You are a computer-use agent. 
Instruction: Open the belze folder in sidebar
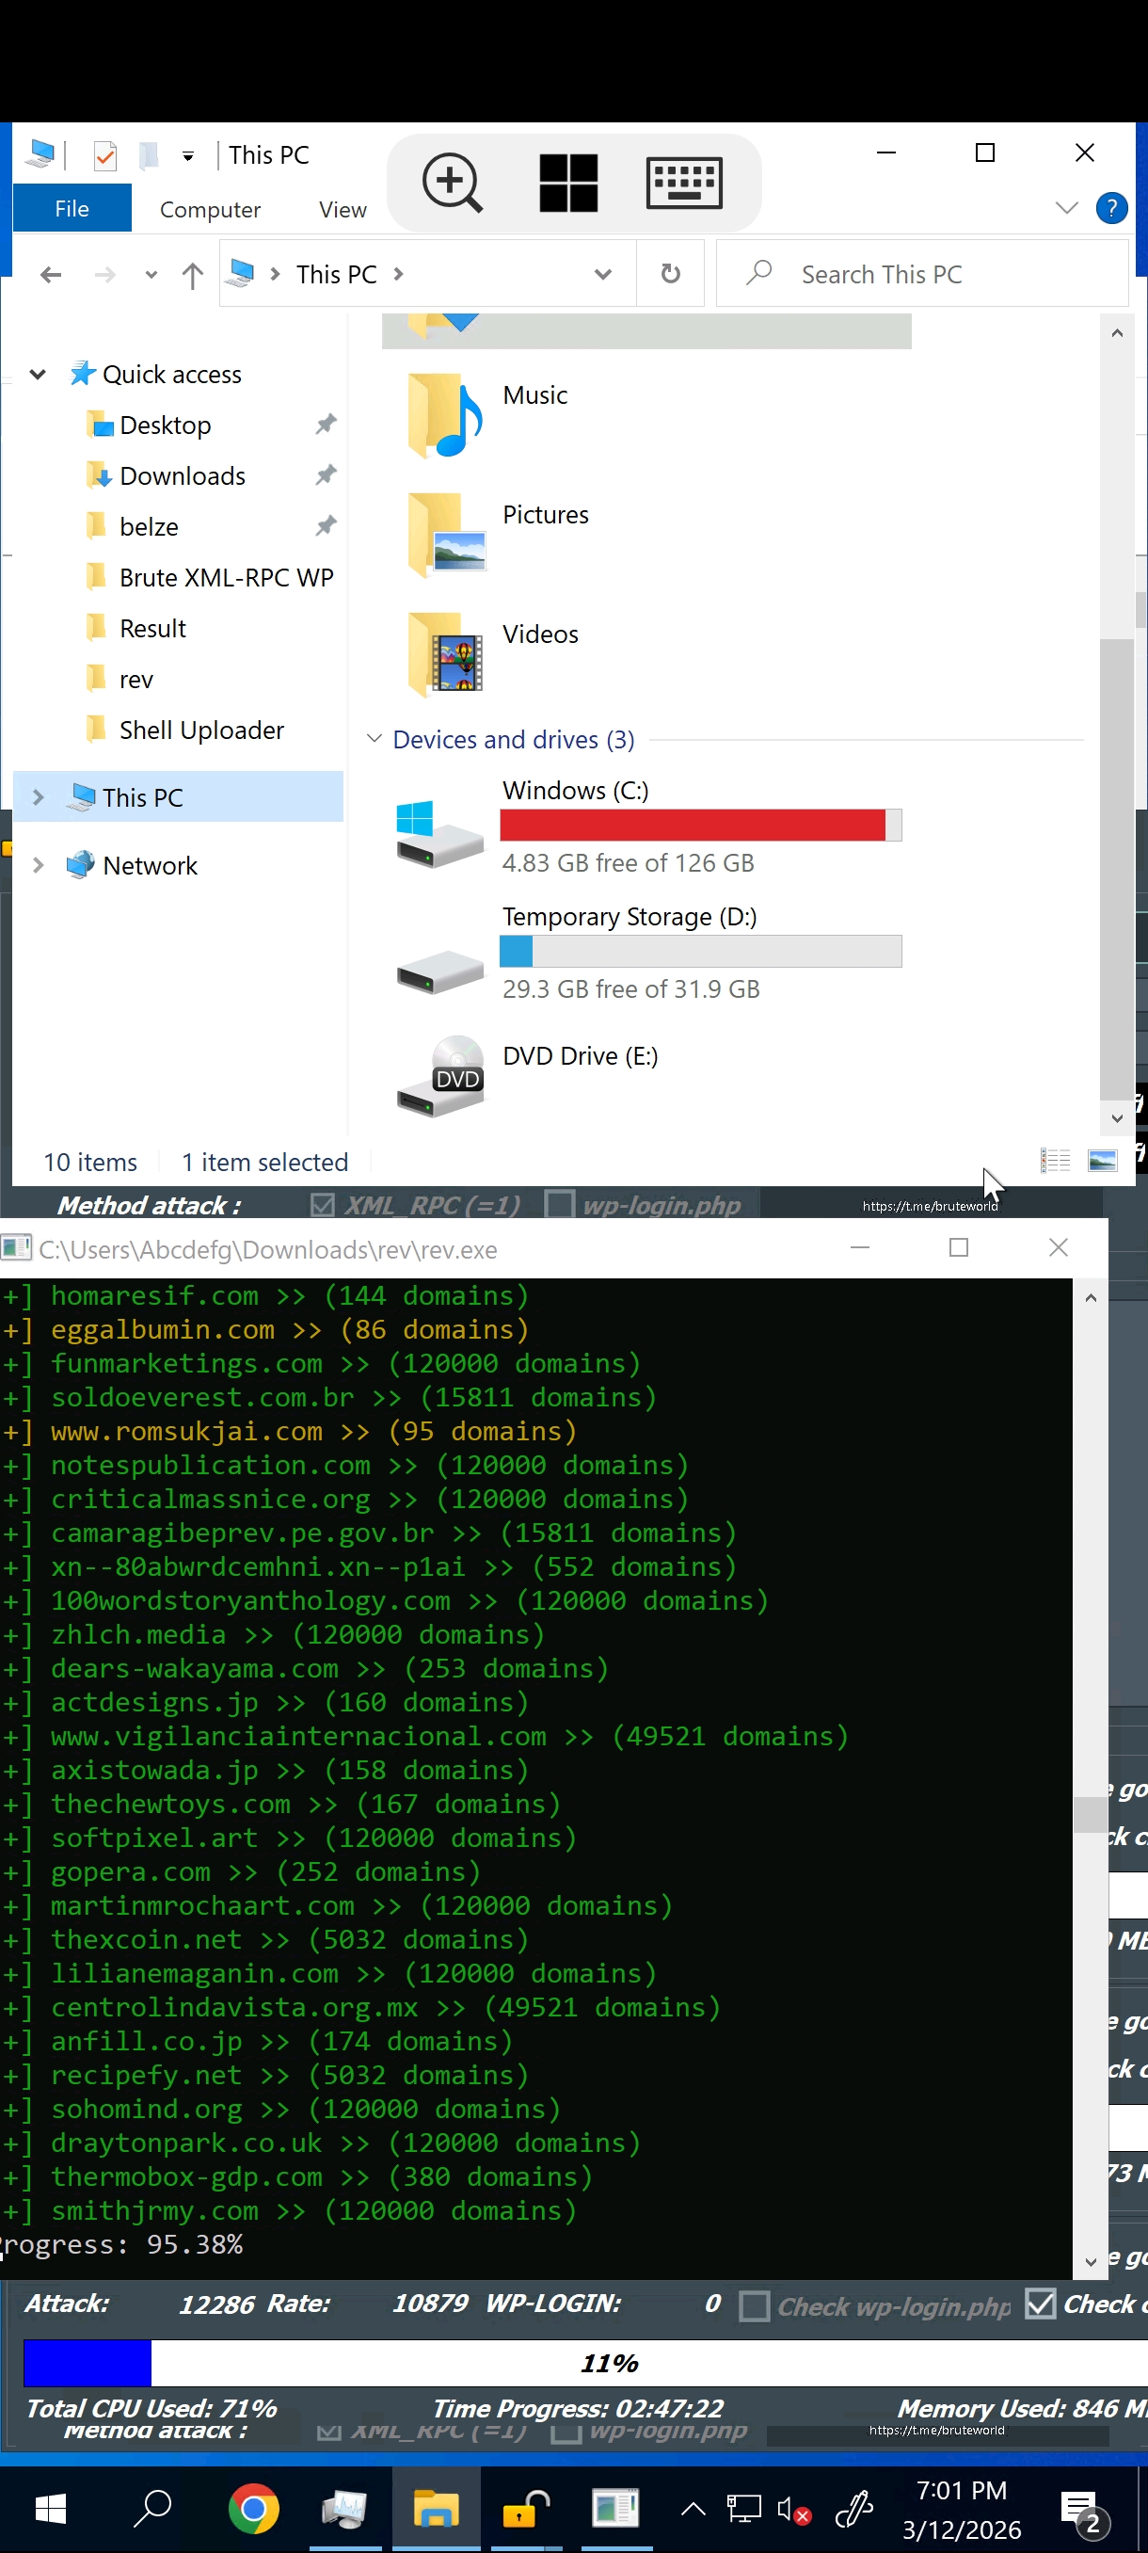149,527
